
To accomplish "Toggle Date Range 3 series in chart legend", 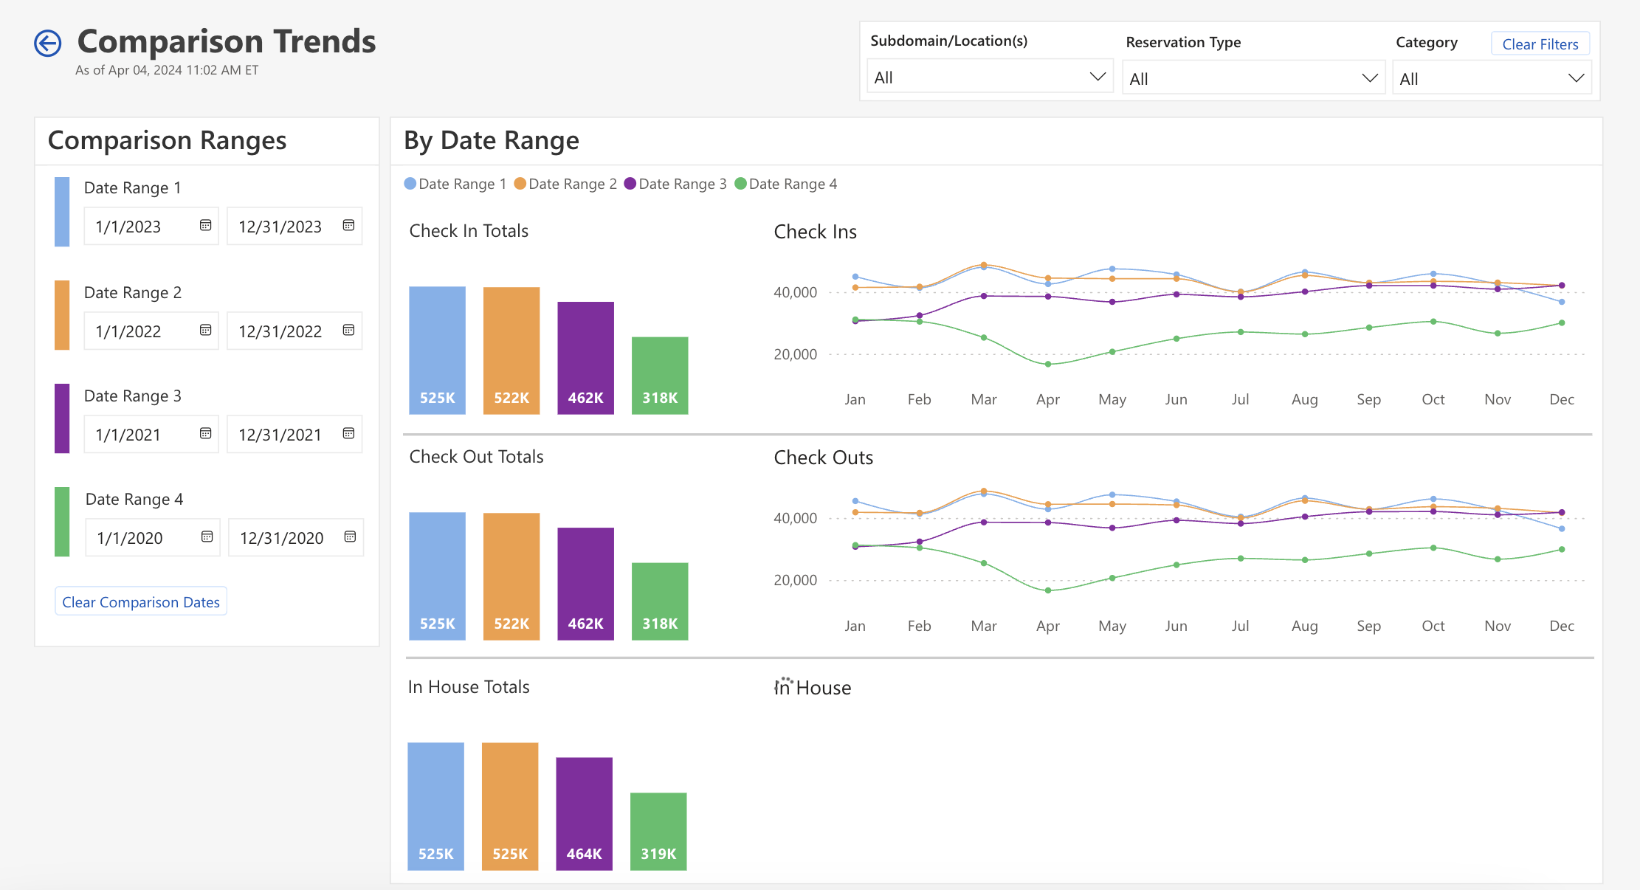I will pyautogui.click(x=675, y=184).
